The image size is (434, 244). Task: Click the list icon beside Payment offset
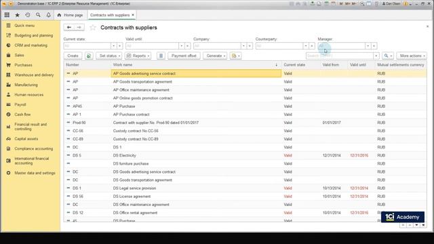click(x=161, y=56)
